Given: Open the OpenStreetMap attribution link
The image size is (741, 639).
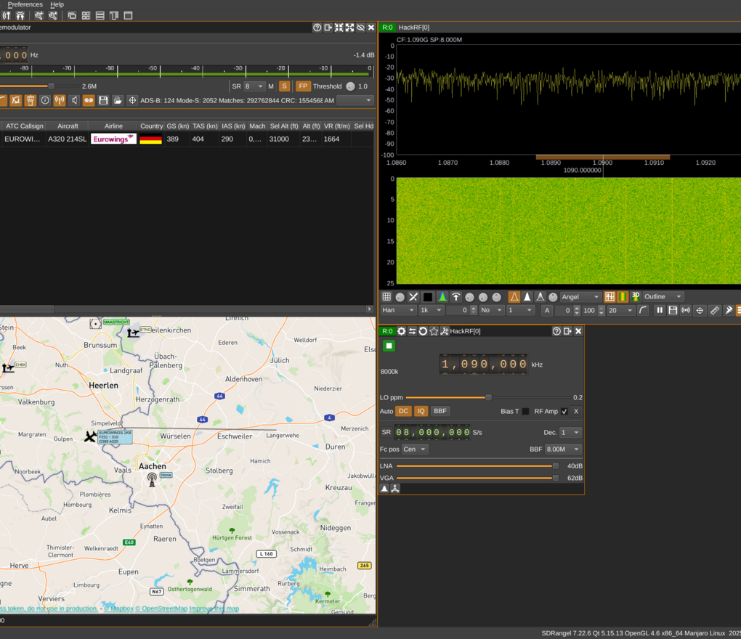Looking at the screenshot, I should (x=161, y=609).
